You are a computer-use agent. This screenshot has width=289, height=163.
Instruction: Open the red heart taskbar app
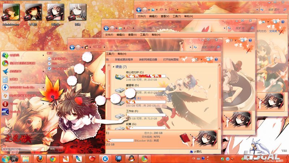click(x=92, y=159)
